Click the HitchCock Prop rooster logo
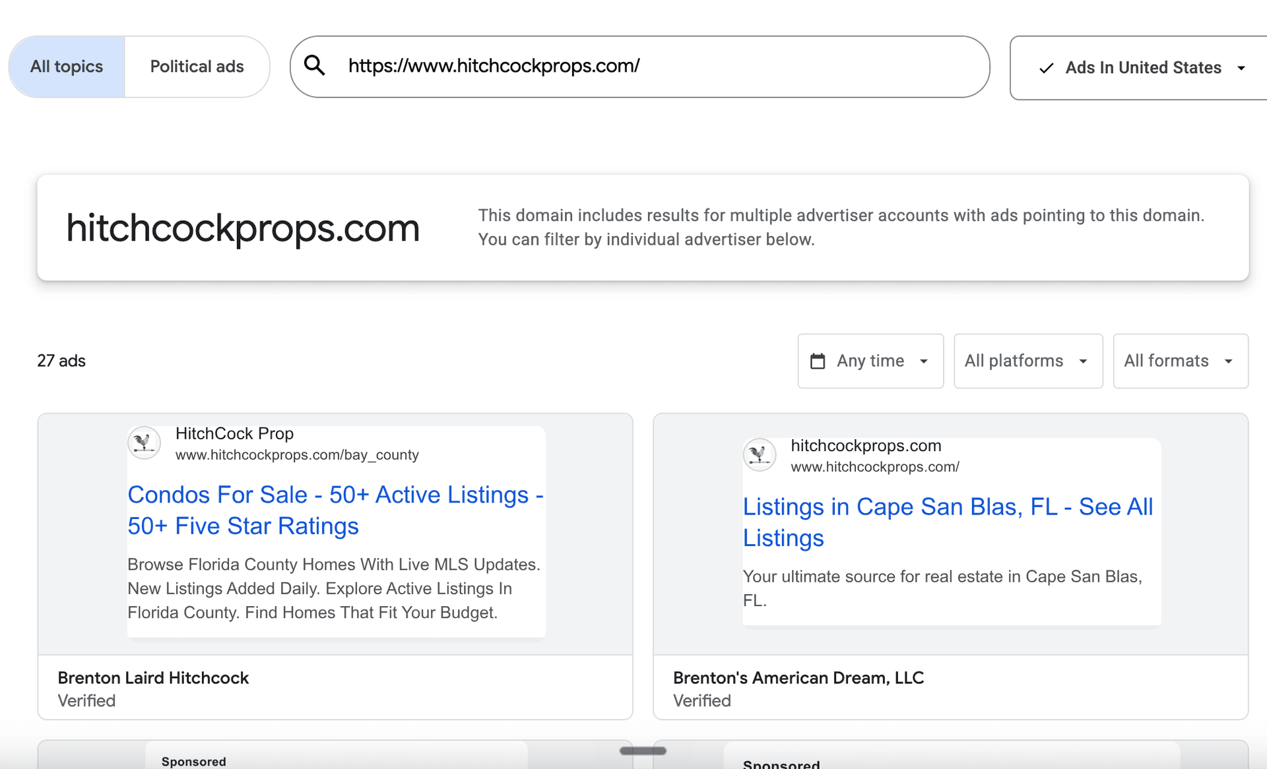Viewport: 1267px width, 769px height. point(144,443)
